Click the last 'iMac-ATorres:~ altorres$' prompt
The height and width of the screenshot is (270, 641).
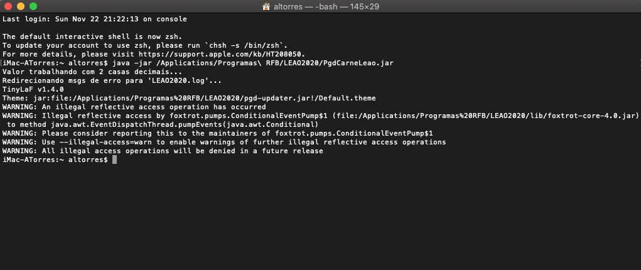click(55, 160)
